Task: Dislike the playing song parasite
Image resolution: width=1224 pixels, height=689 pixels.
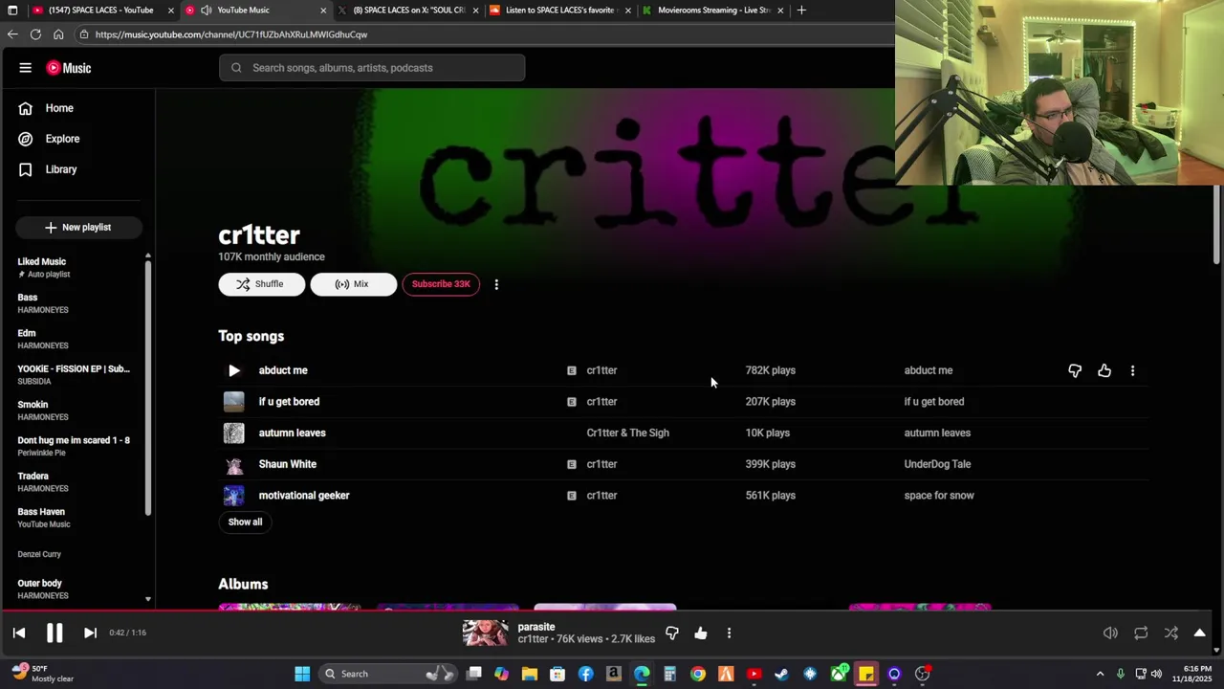Action: [672, 633]
